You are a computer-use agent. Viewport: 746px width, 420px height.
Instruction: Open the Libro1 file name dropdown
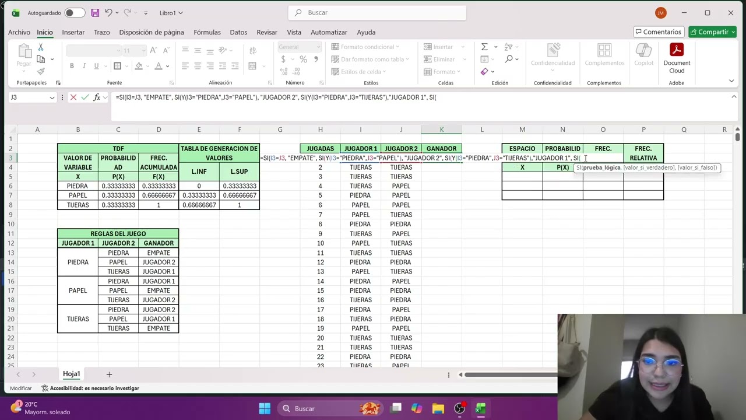click(x=171, y=13)
